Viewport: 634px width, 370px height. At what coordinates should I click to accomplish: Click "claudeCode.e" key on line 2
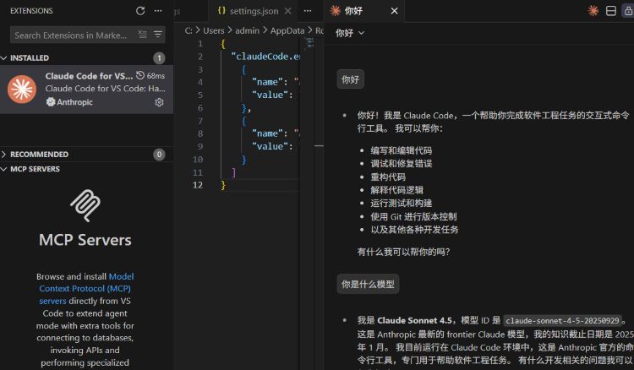pyautogui.click(x=265, y=57)
